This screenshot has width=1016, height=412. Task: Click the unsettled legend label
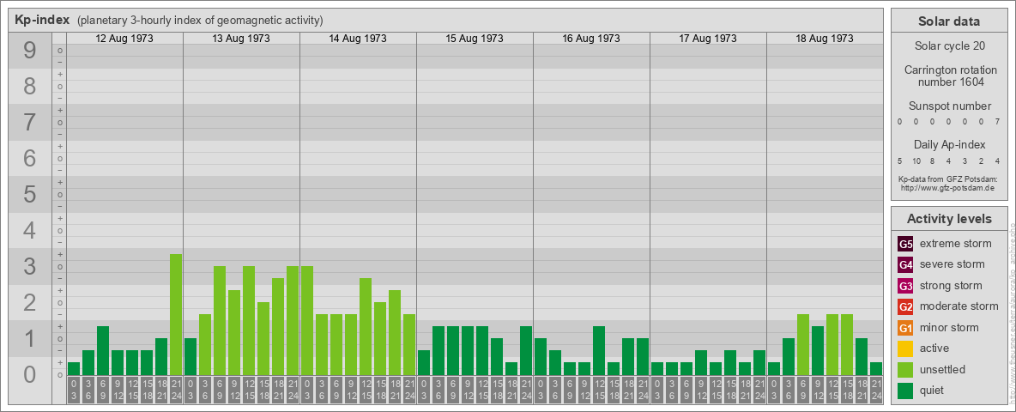click(x=943, y=370)
